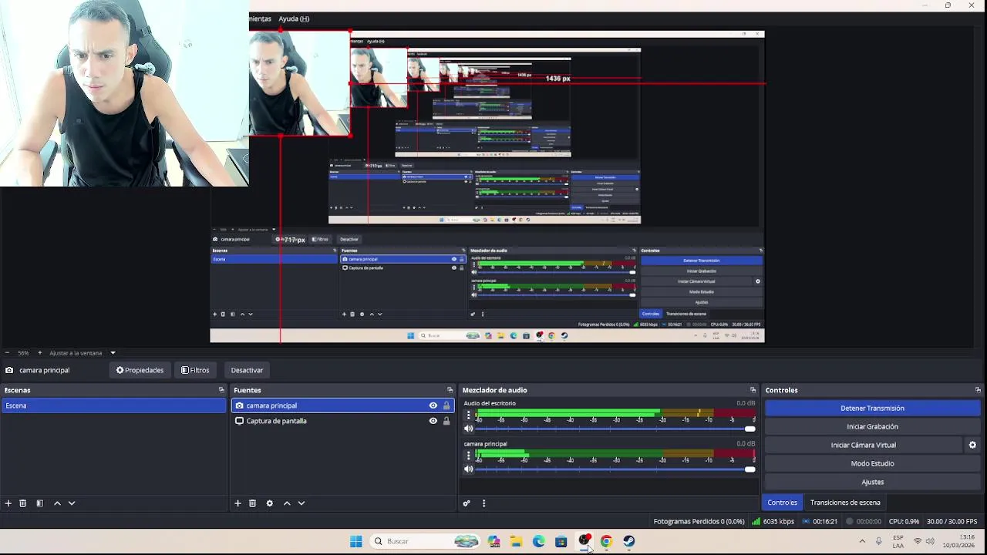Screen dimensions: 987x555
Task: Delete selected scene with trash icon
Action: click(x=23, y=503)
